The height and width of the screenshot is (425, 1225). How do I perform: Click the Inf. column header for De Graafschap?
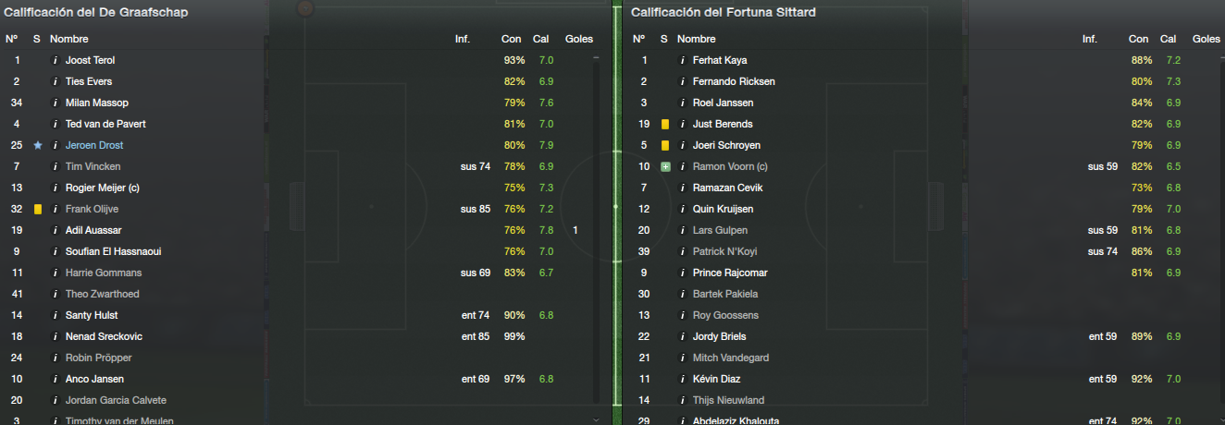463,39
